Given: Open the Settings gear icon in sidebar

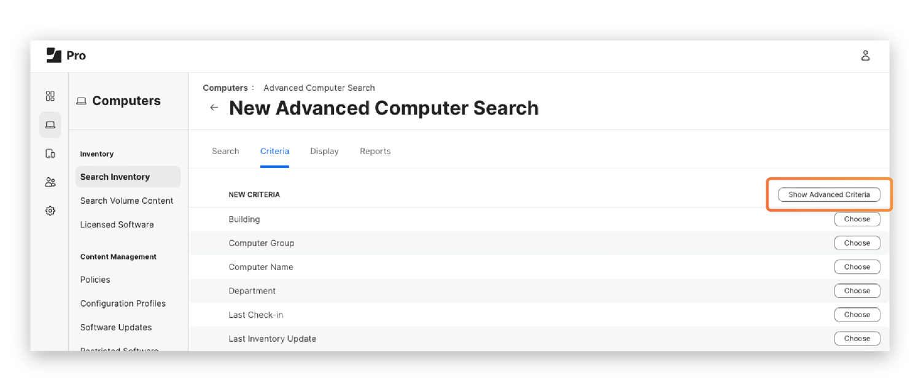Looking at the screenshot, I should [x=50, y=211].
